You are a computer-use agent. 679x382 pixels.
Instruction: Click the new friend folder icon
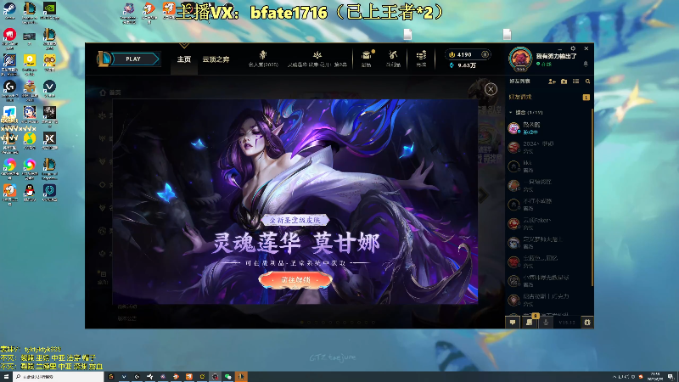(564, 81)
